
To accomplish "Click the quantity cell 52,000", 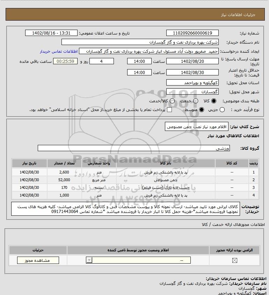I will (x=64, y=180).
